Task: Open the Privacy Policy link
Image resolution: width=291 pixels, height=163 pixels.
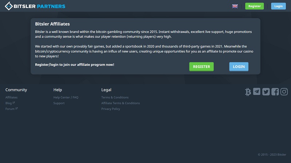Action: 111,109
